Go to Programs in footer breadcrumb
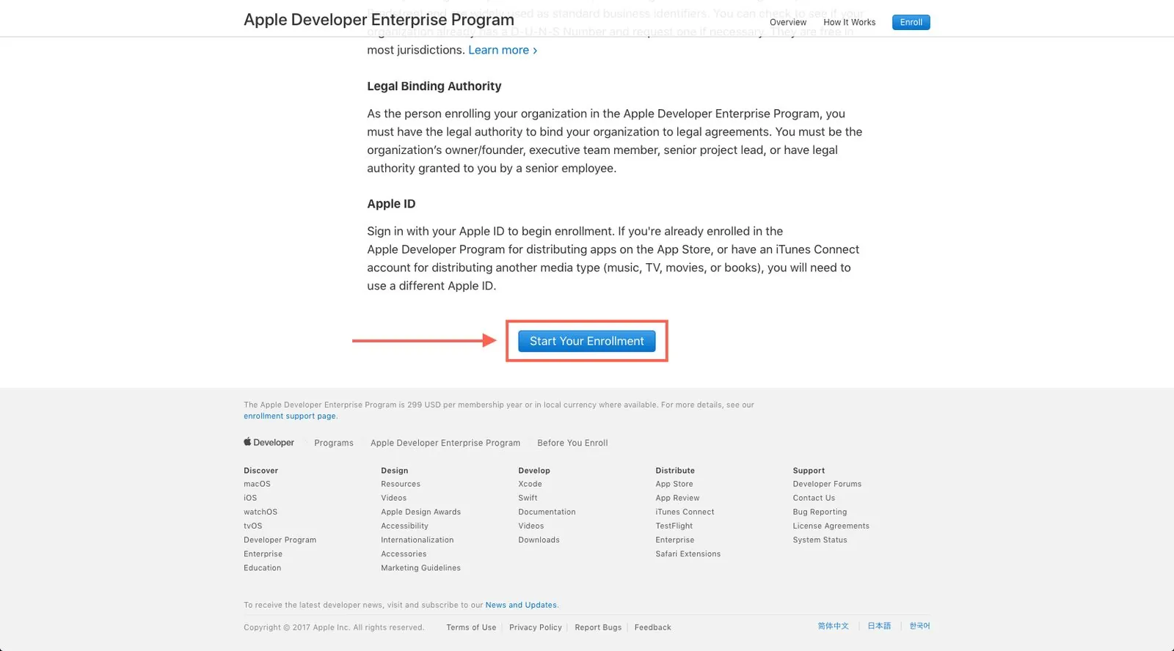 pyautogui.click(x=334, y=443)
